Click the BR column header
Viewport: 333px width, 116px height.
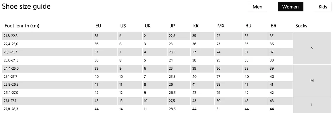(273, 26)
